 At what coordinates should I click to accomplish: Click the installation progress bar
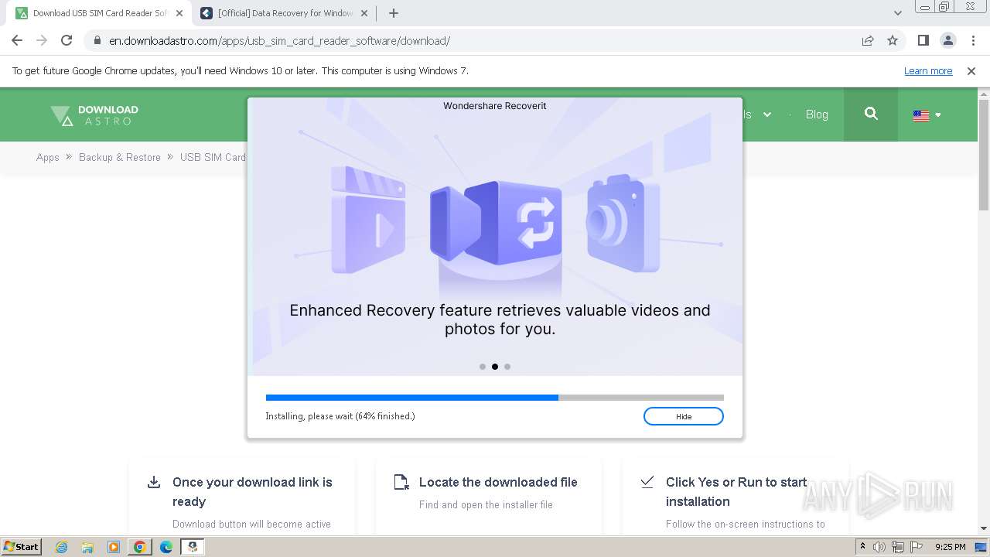coord(495,398)
